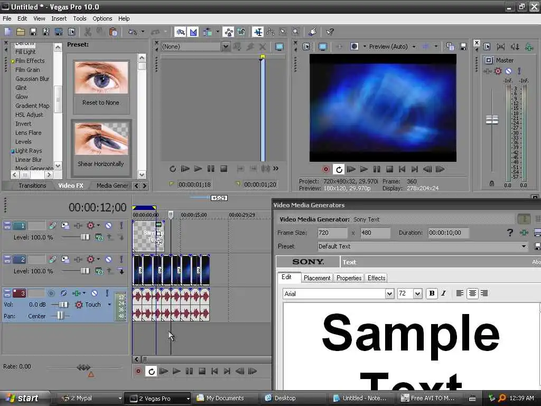Open the Default Text preset dropdown
The width and height of the screenshot is (541, 406).
click(x=524, y=246)
